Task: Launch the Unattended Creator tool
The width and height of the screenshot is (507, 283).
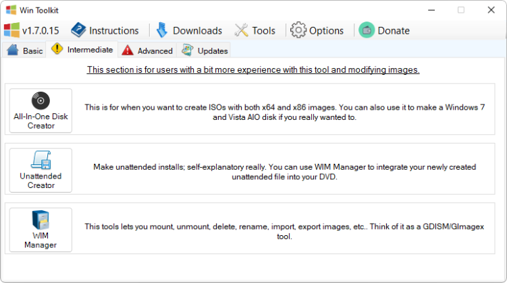Action: coord(41,170)
